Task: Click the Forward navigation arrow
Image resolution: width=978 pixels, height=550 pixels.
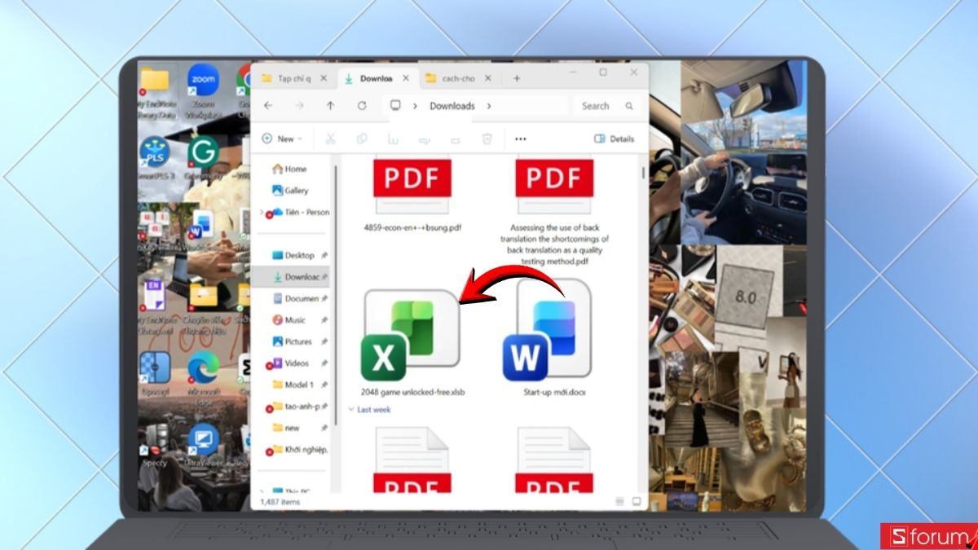Action: point(299,106)
